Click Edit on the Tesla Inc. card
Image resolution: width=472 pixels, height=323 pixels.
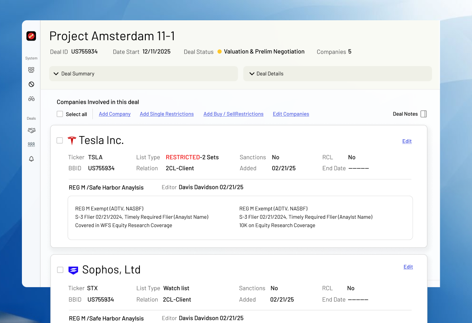coord(407,141)
